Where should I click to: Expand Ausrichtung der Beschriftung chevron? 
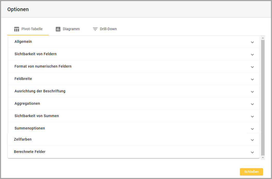[252, 92]
